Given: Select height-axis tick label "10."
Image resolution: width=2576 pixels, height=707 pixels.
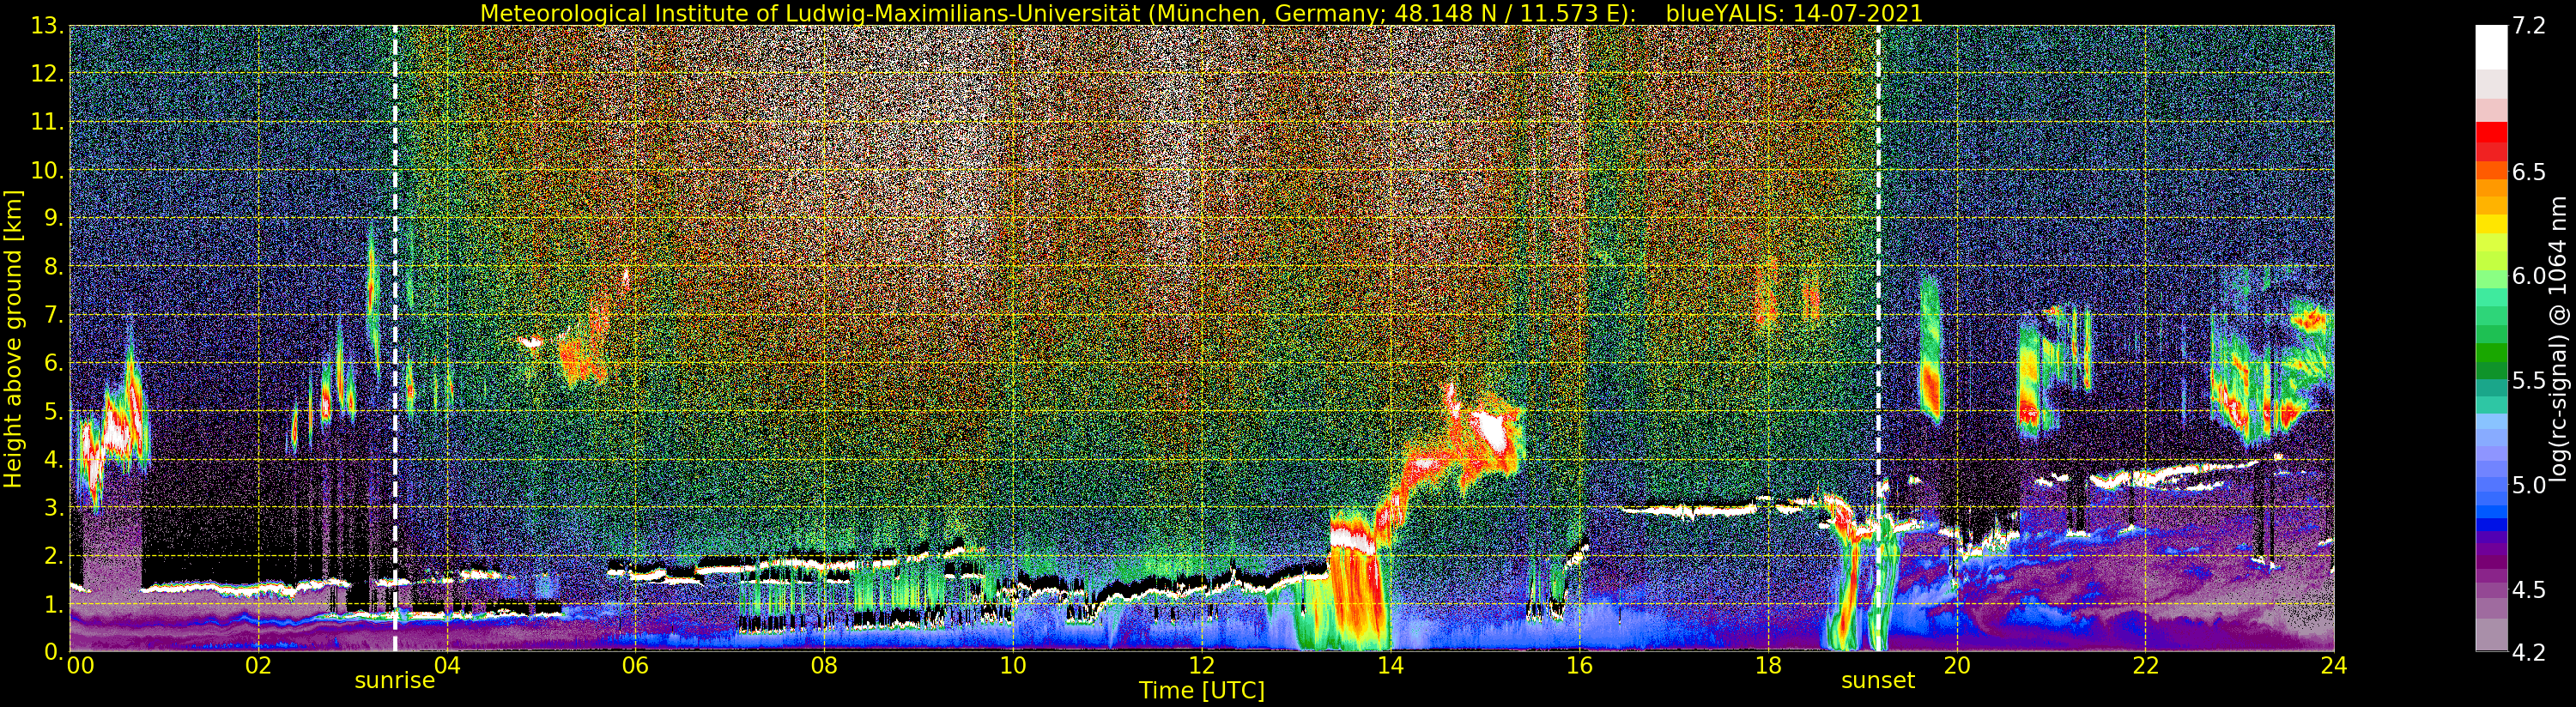Looking at the screenshot, I should [47, 171].
